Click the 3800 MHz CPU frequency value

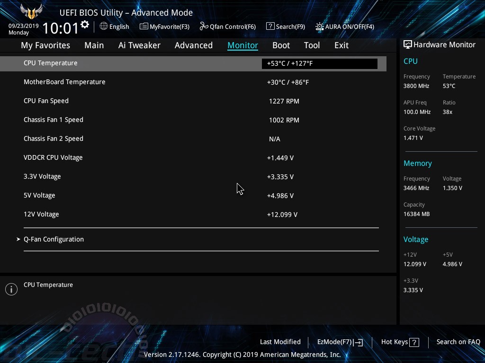point(416,86)
